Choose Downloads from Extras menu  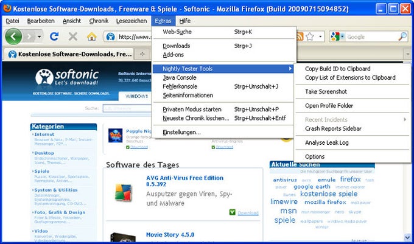(x=224, y=46)
